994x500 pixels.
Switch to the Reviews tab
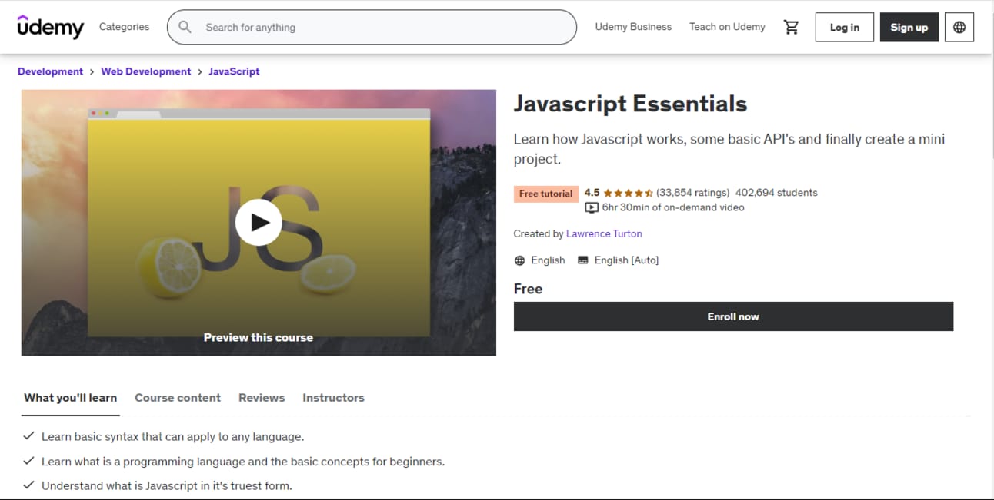262,398
